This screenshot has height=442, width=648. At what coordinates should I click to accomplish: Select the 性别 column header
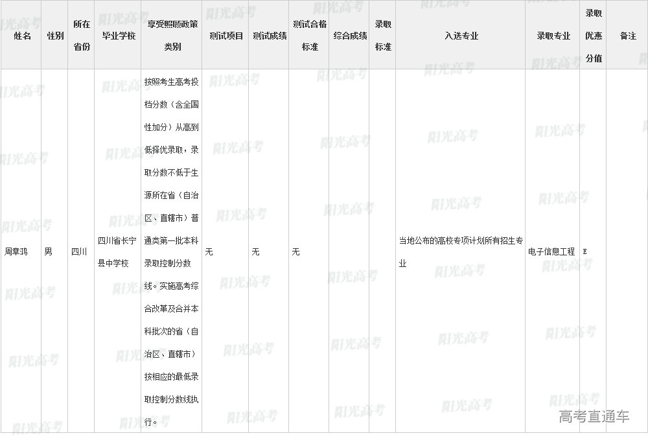(x=55, y=36)
